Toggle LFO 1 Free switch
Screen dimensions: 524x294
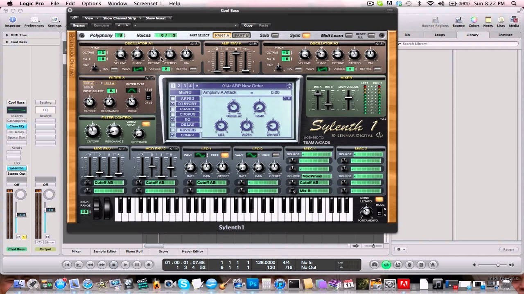[225, 155]
